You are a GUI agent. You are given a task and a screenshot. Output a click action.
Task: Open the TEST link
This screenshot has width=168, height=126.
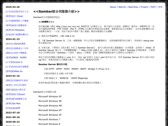click(x=153, y=7)
